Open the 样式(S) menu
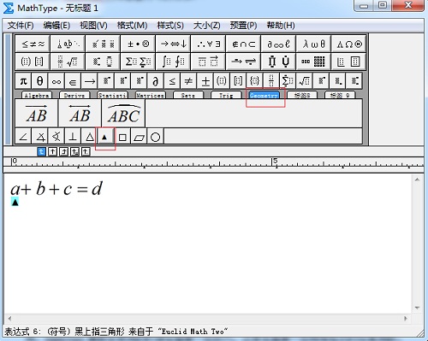Screen dimensions: 428x341 click(170, 26)
